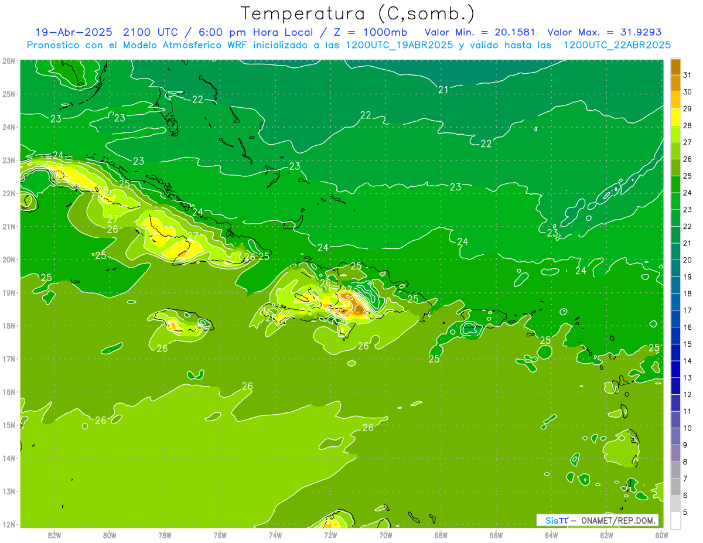Click the 24N latitude axis label
The width and height of the screenshot is (703, 543).
[9, 127]
